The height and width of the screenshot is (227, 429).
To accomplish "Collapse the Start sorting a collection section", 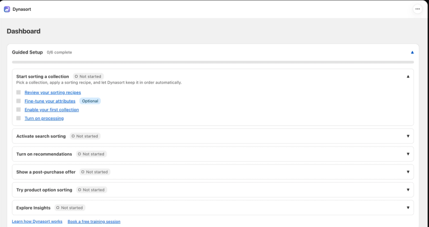I will click(408, 76).
